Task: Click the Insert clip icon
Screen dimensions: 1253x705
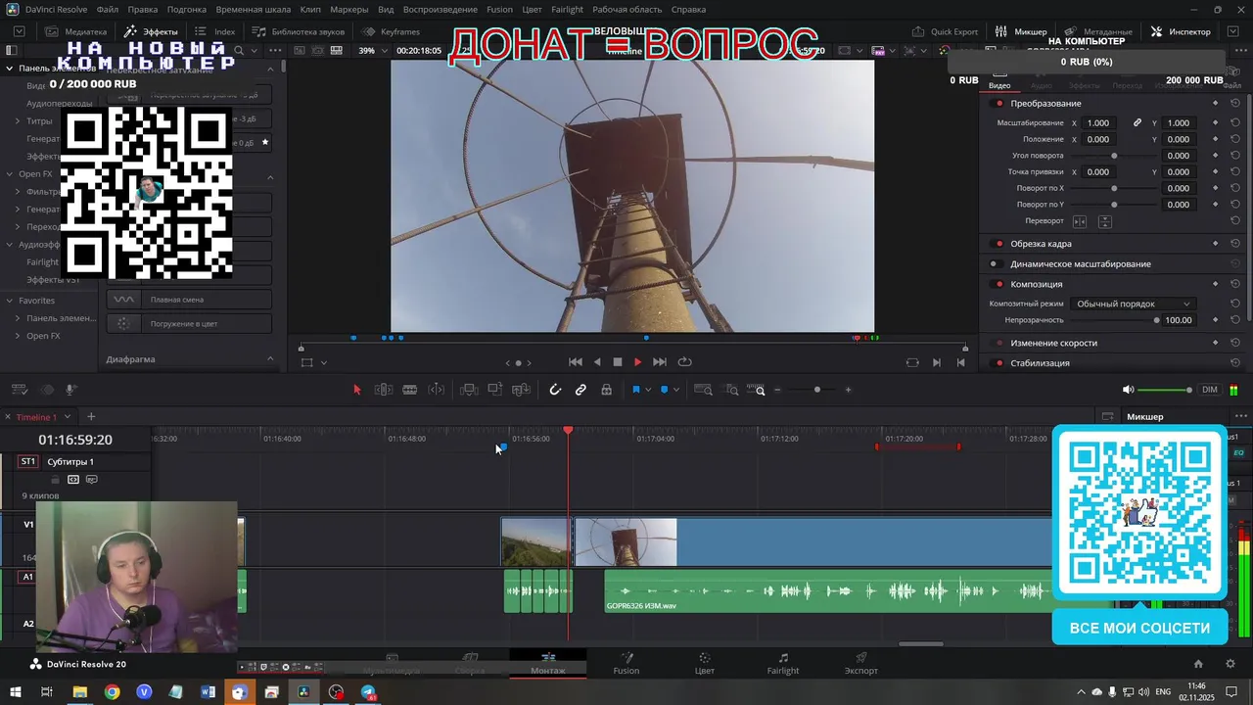Action: coord(469,390)
